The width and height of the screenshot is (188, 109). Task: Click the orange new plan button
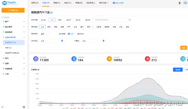[x=13, y=10]
